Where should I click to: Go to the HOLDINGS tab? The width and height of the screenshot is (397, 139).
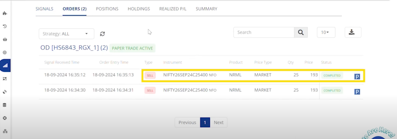coord(139,9)
